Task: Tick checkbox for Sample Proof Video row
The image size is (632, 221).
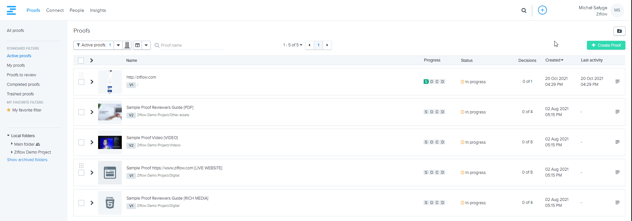Action: (81, 142)
